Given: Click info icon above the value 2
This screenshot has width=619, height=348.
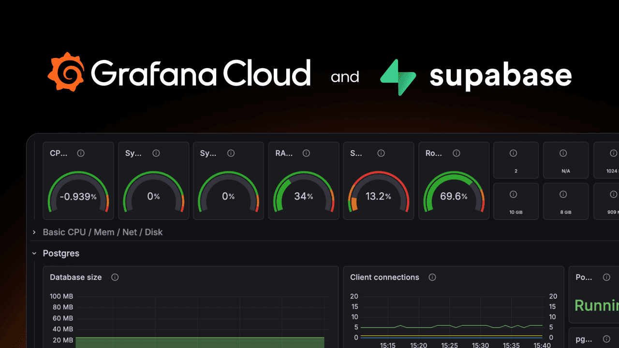Looking at the screenshot, I should tap(513, 153).
